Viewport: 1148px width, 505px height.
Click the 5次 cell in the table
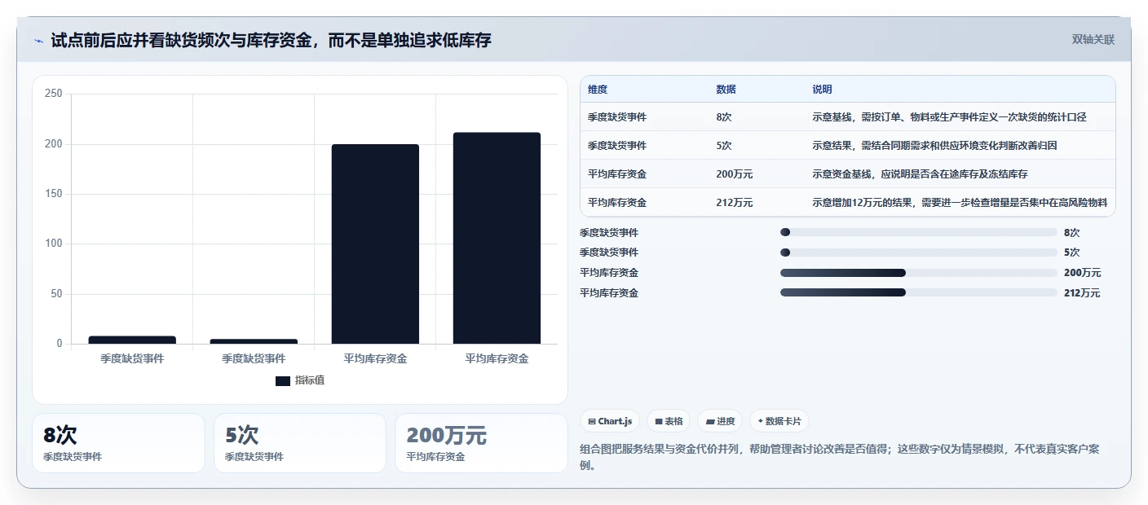click(724, 146)
